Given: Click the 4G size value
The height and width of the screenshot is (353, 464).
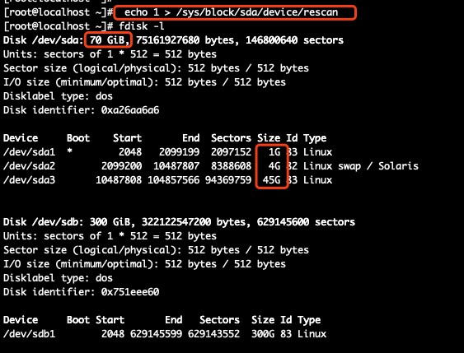Looking at the screenshot, I should [274, 166].
